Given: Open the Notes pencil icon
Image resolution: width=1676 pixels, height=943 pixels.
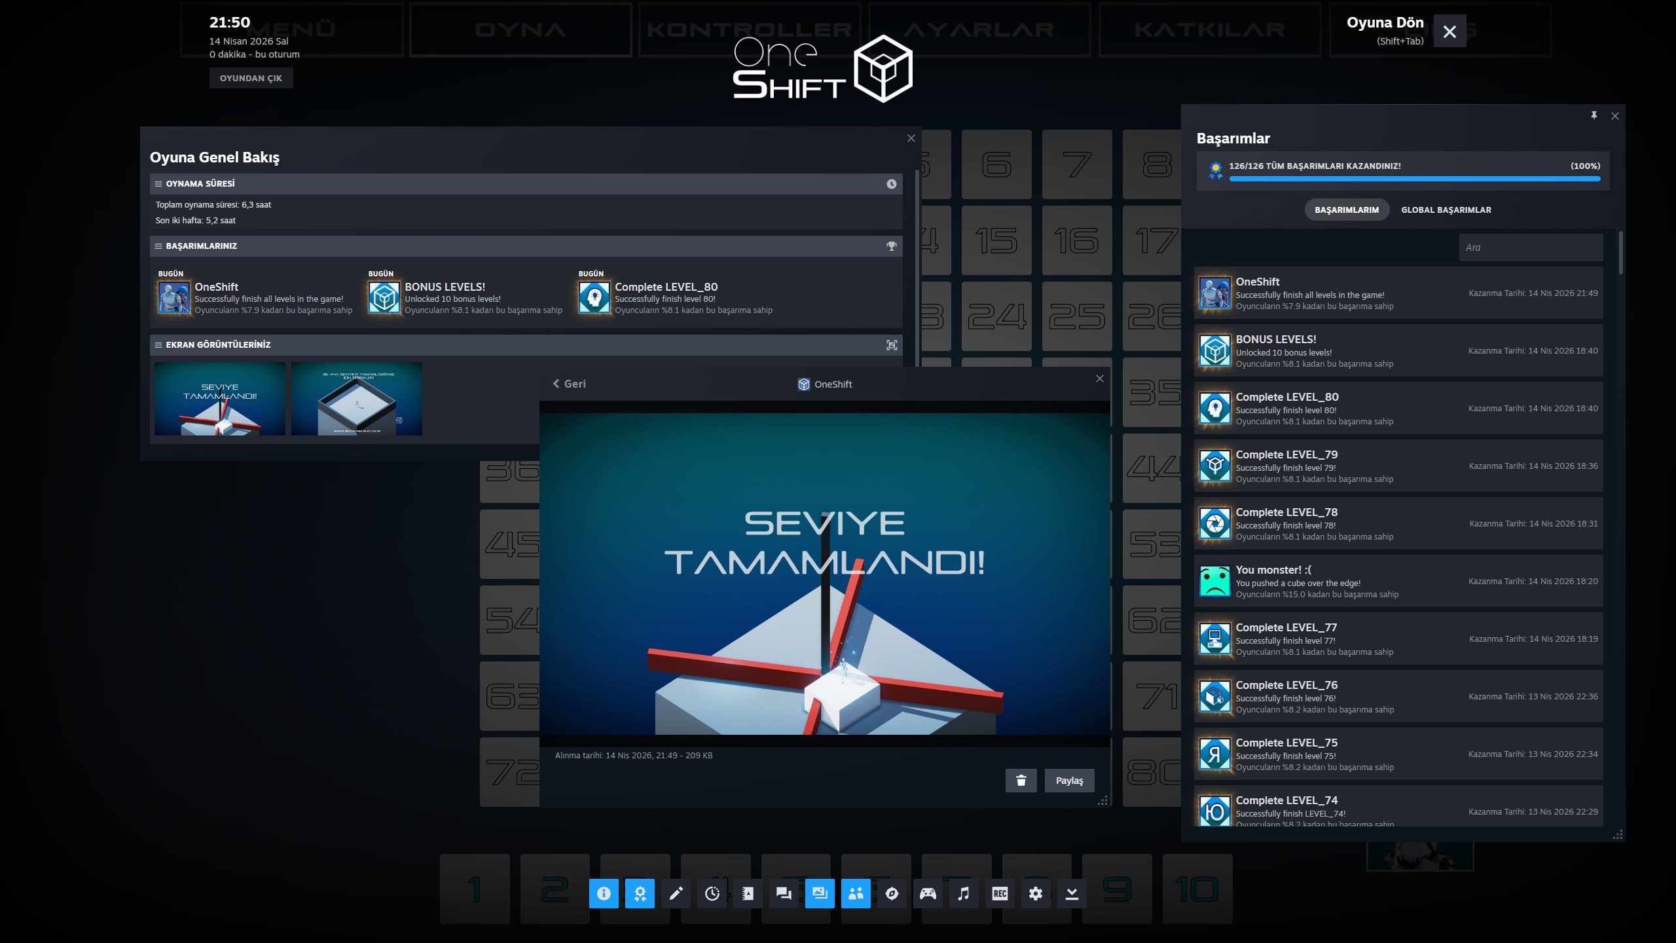Looking at the screenshot, I should (676, 893).
